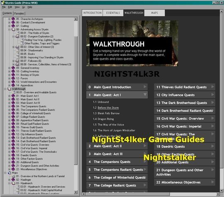Open the Before the Storm link

point(108,108)
